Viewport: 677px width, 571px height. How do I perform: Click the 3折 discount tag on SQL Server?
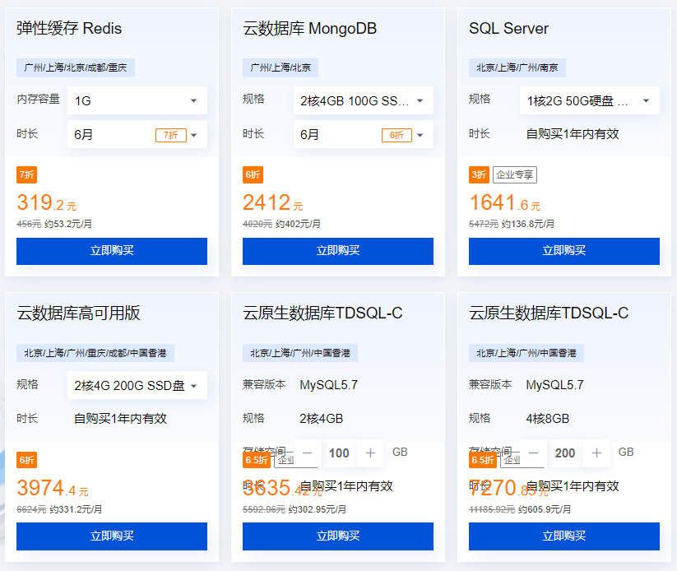click(480, 174)
